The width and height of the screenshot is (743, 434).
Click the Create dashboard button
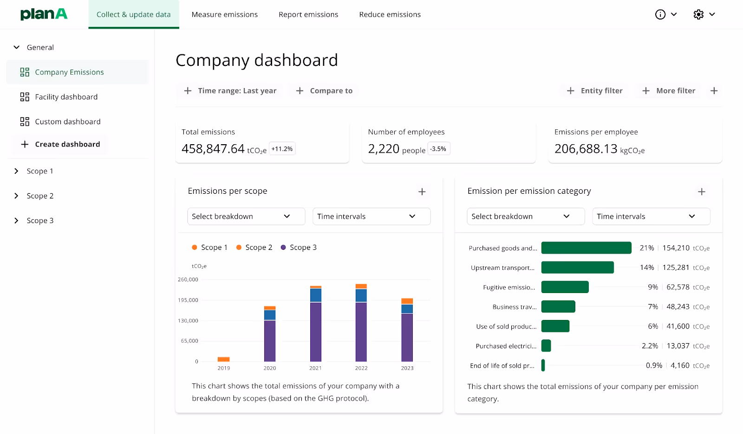pyautogui.click(x=59, y=144)
